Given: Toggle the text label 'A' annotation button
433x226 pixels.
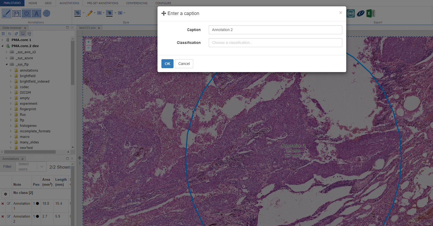Looking at the screenshot, I should (37, 13).
